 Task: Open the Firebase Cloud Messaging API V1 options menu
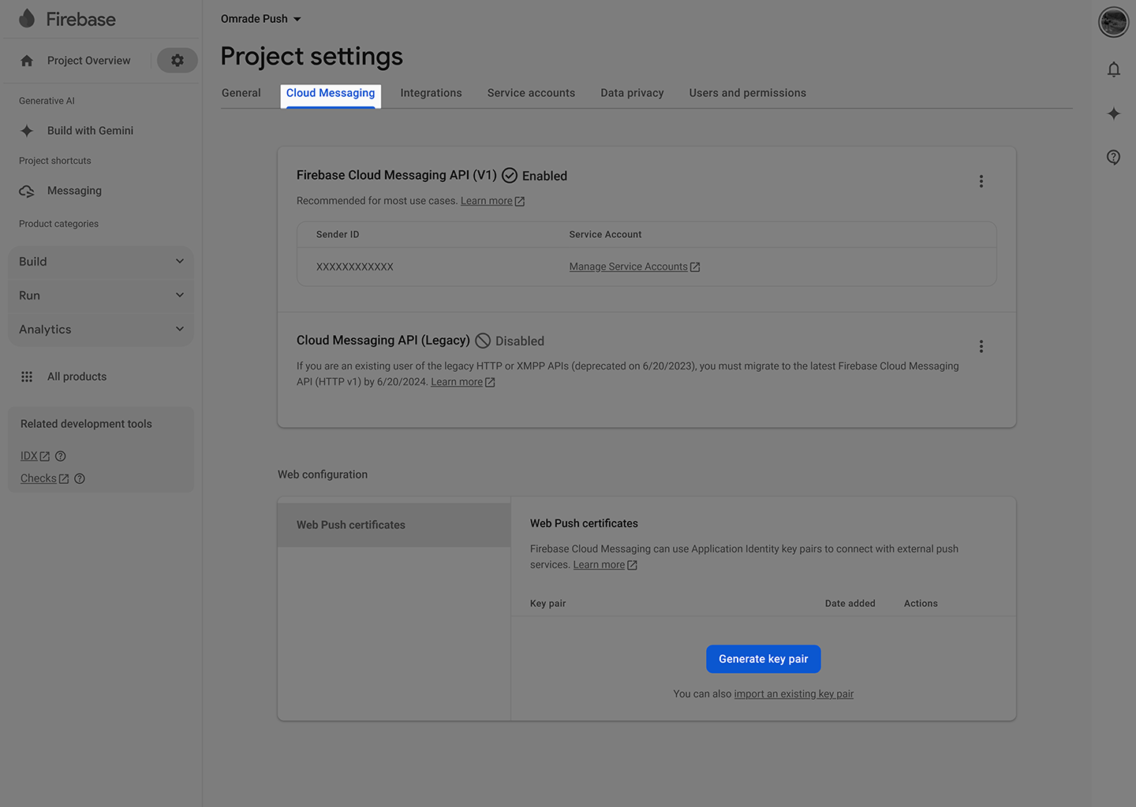tap(981, 181)
